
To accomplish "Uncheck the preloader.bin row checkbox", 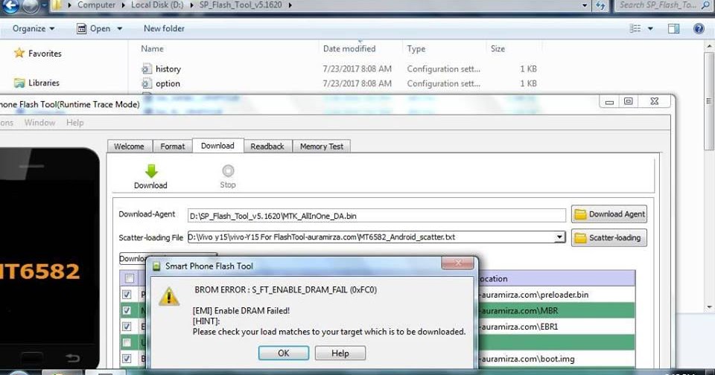I will coord(127,295).
